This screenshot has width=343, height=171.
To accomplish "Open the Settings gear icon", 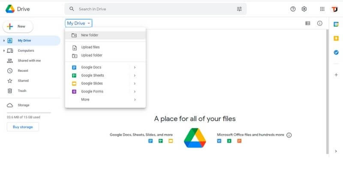I will pyautogui.click(x=304, y=9).
